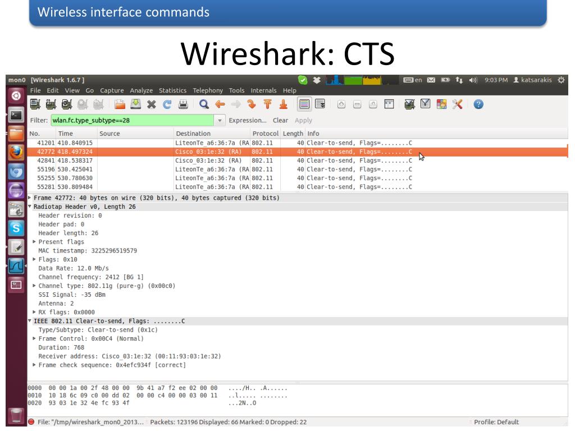Edit display filters icon
The height and width of the screenshot is (431, 575).
[426, 104]
